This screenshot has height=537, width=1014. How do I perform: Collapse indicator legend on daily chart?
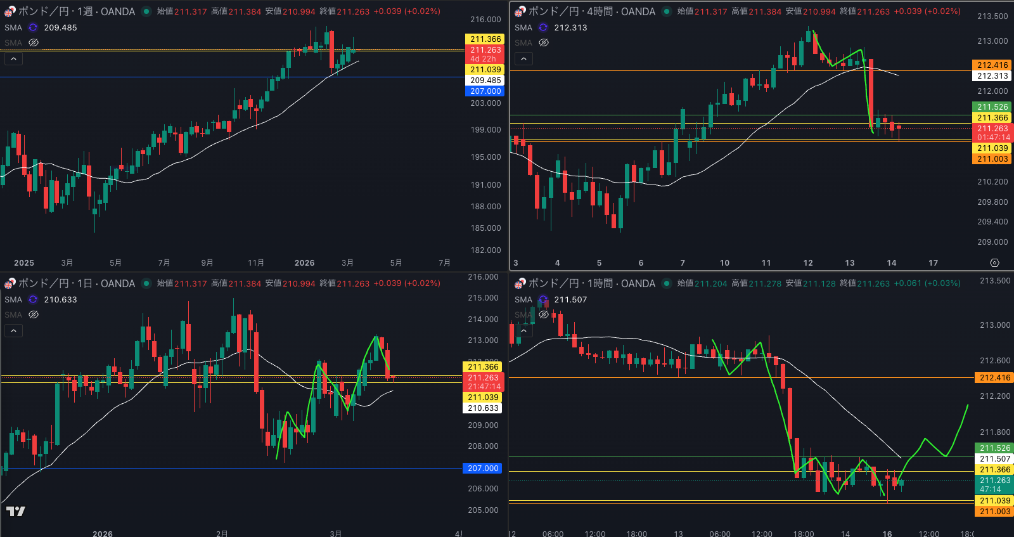click(x=13, y=331)
